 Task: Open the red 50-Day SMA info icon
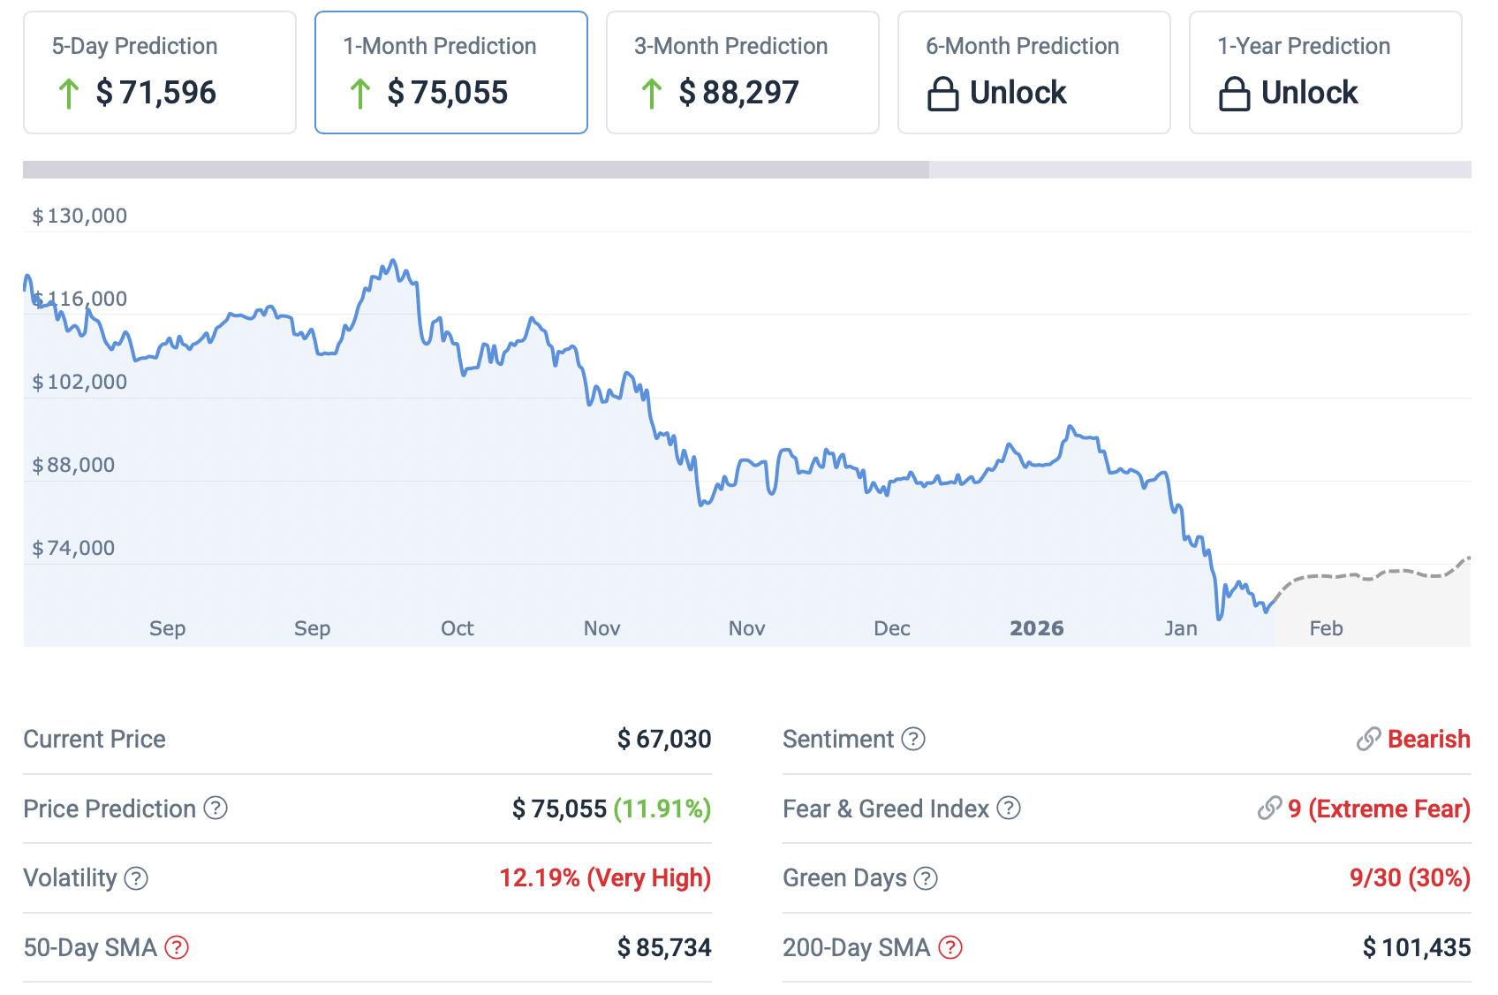click(x=178, y=947)
